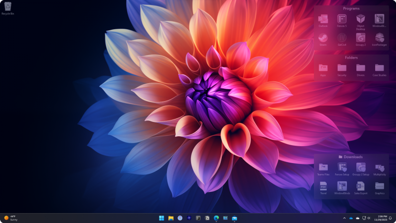The image size is (396, 223).
Task: Open Outlook in the Programs fence
Action: (323, 19)
